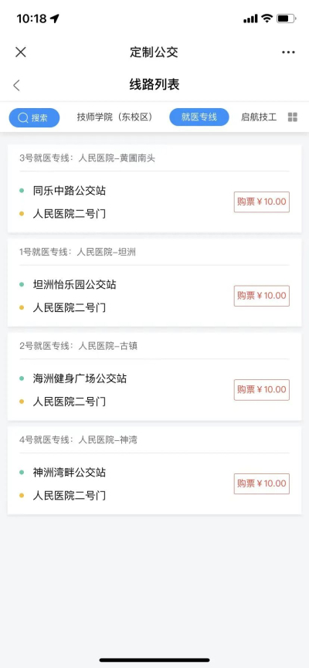Image resolution: width=309 pixels, height=668 pixels.
Task: Tap the 2号就医专线：人民医院-古镇 header
Action: coord(79,346)
